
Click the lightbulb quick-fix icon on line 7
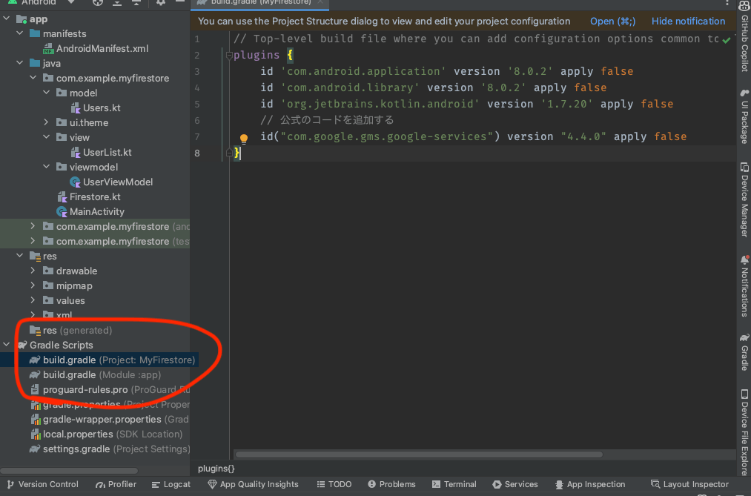coord(244,139)
